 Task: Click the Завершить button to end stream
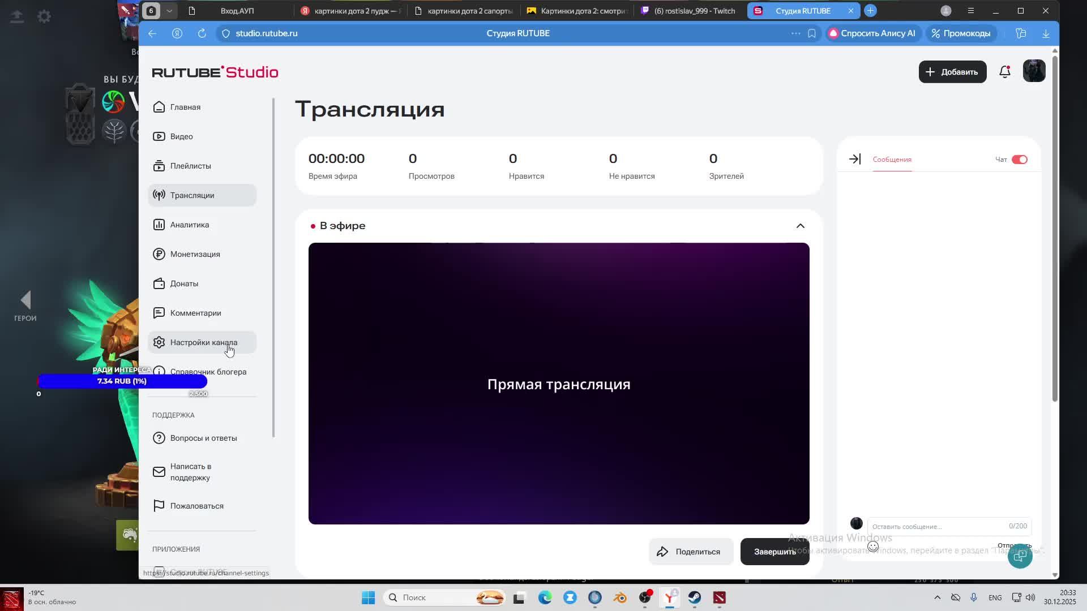(x=774, y=551)
